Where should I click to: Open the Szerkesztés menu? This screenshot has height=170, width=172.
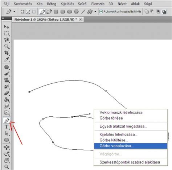tap(23, 4)
